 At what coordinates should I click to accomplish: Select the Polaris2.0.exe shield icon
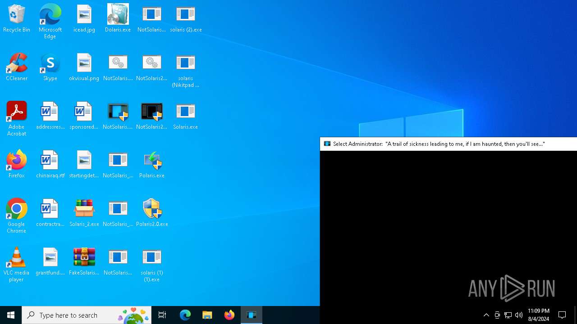(151, 213)
